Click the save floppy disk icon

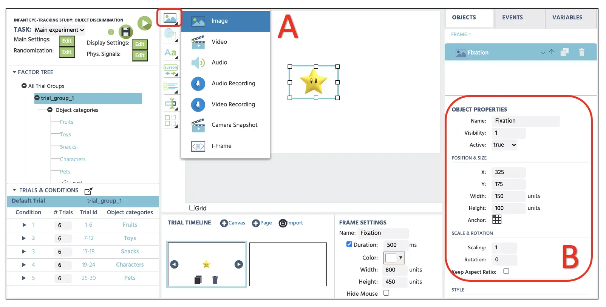point(126,32)
